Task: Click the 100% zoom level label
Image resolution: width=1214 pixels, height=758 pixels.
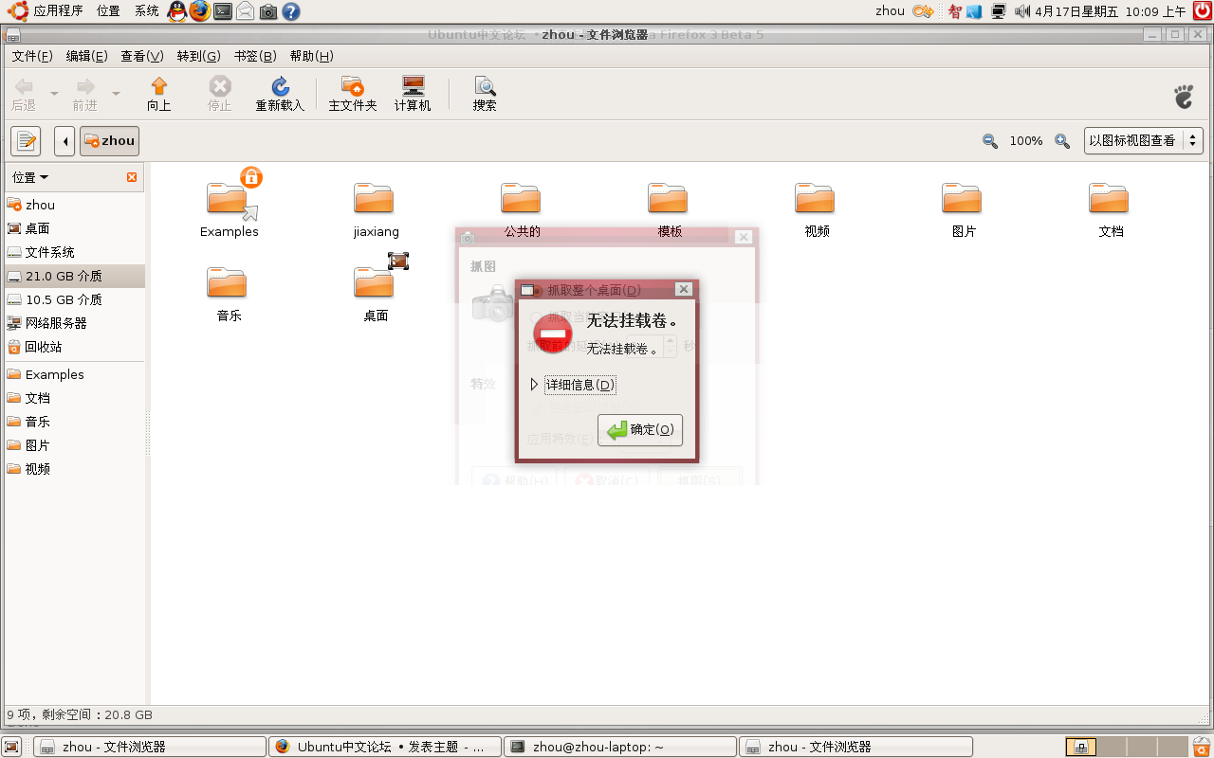Action: point(1026,141)
